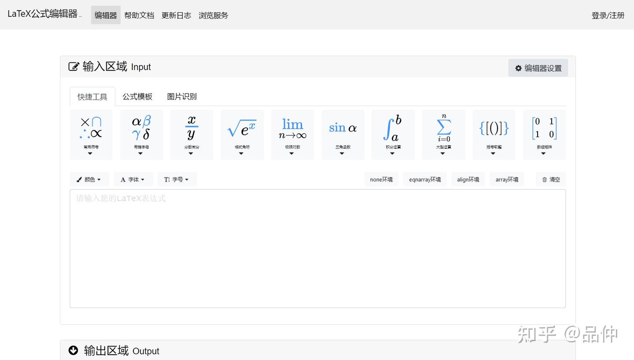Click the matrix (数组矩阵) insertion icon
The image size is (634, 360).
pos(543,130)
